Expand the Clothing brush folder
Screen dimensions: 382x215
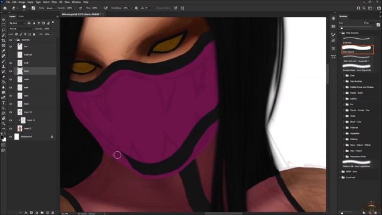344,139
